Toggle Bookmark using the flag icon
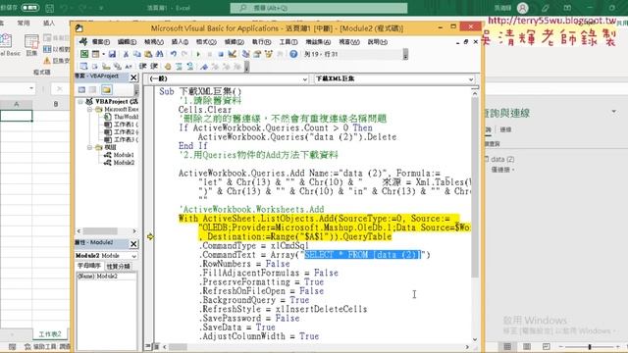628x353 pixels. click(x=204, y=67)
